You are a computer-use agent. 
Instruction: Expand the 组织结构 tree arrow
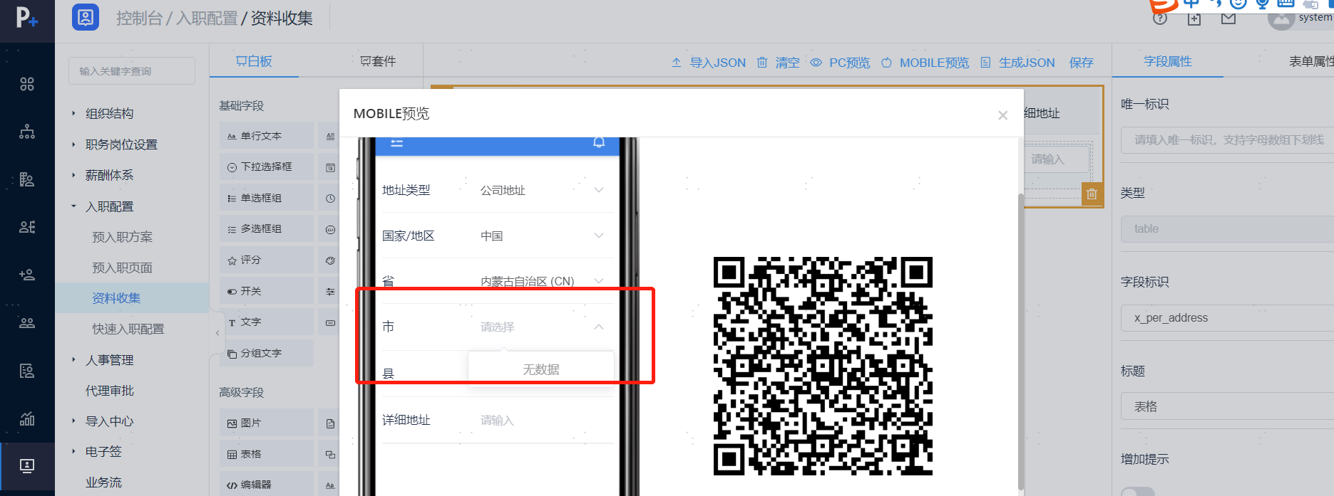73,113
